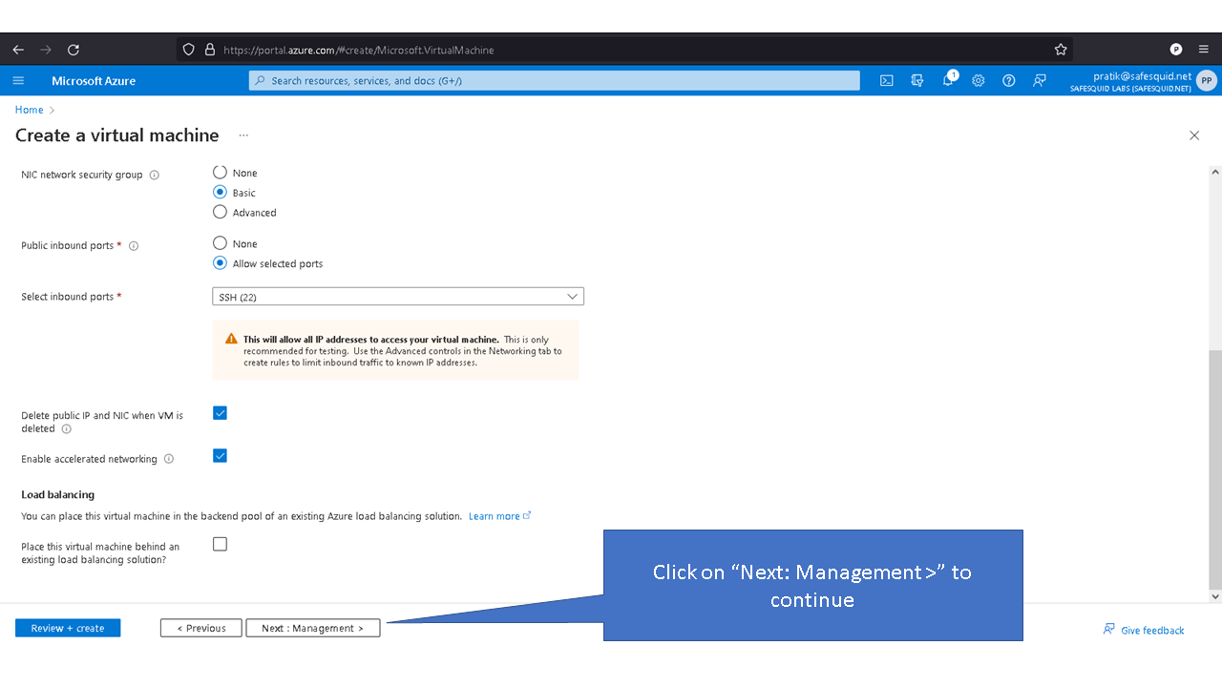This screenshot has width=1222, height=687.
Task: Click the vertical scrollbar thumb
Action: (x=1215, y=468)
